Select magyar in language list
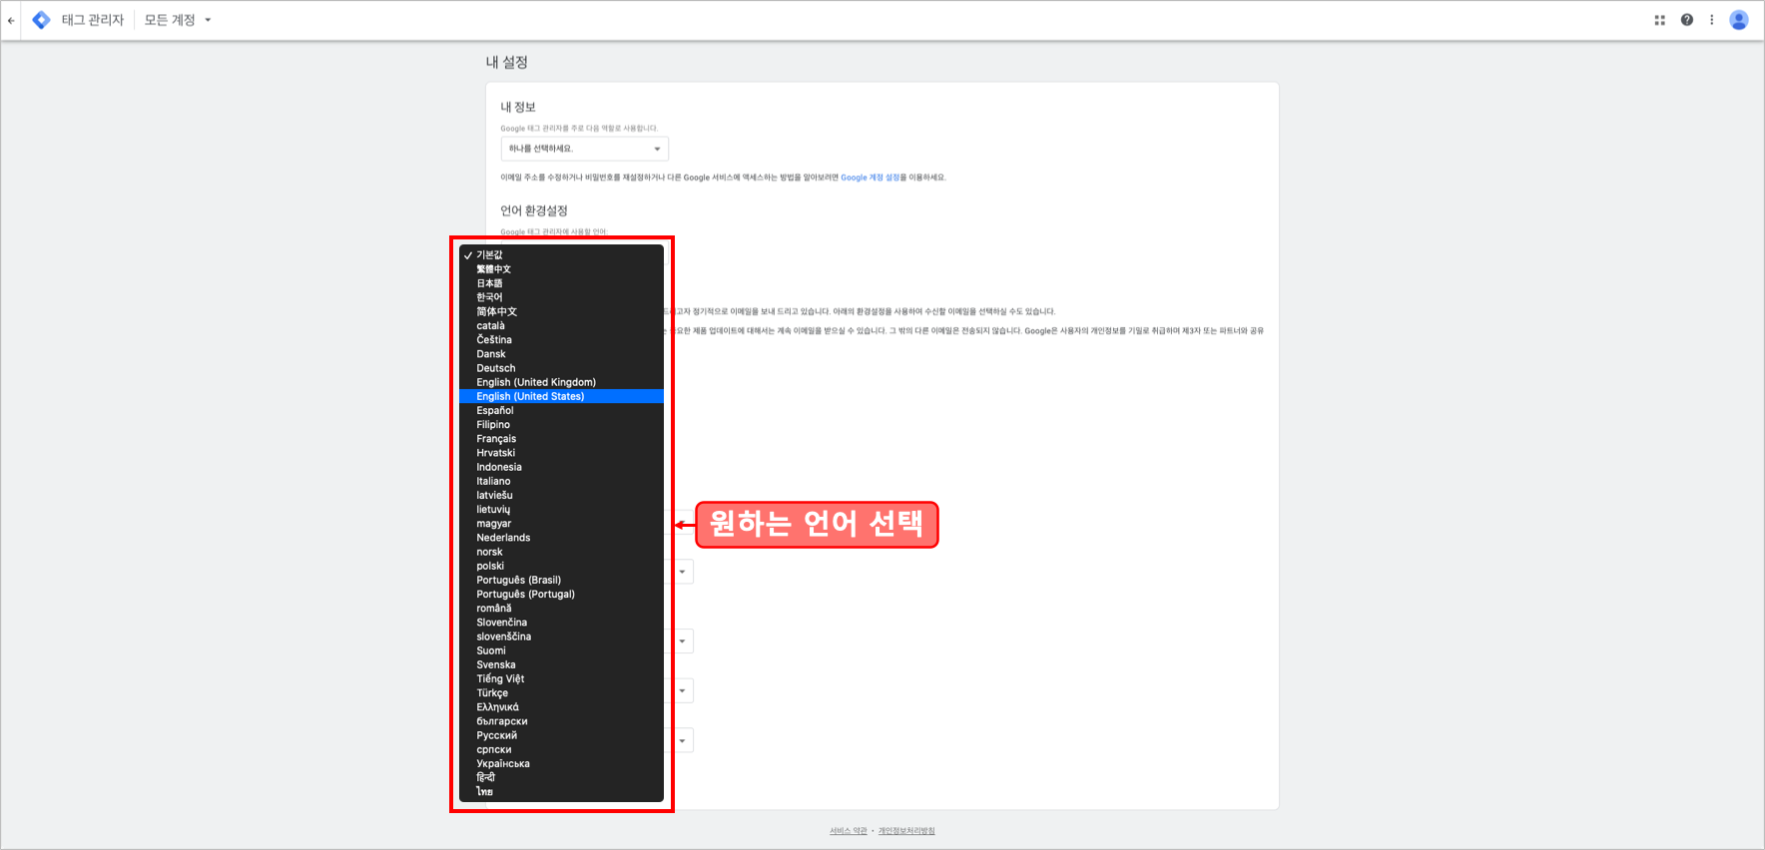The height and width of the screenshot is (850, 1765). pos(561,524)
